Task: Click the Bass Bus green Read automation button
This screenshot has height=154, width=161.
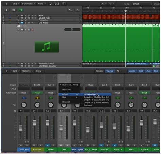Action: (37, 93)
